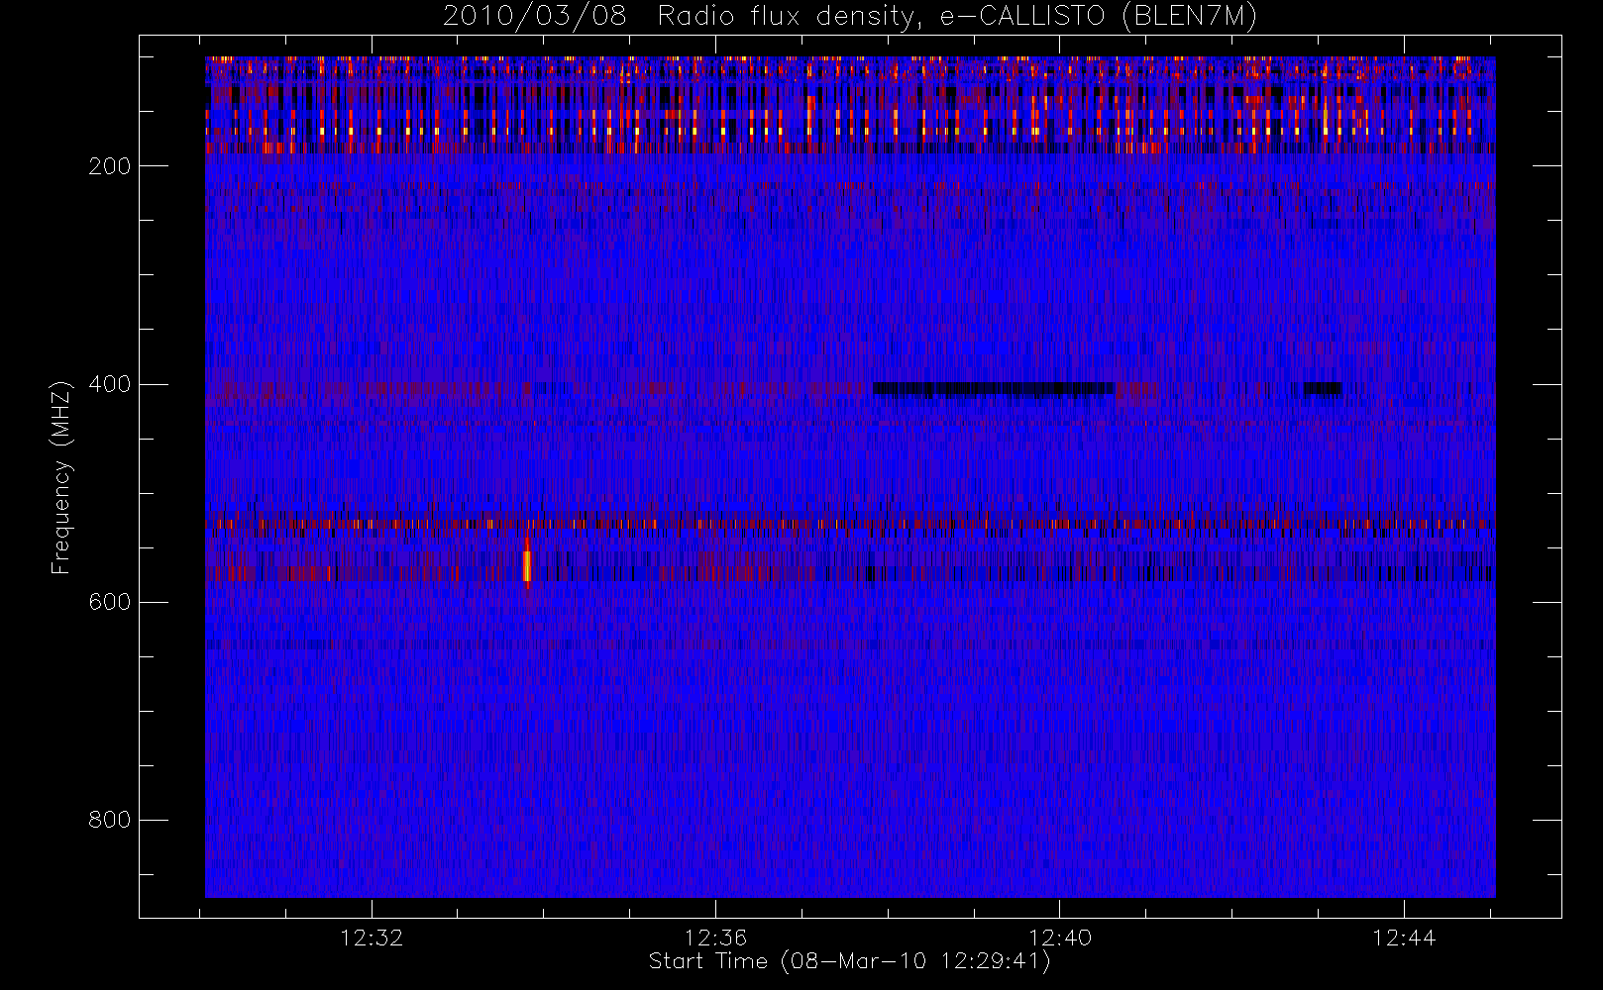This screenshot has height=990, width=1603.
Task: Click the short dark segment at 400 MHz near 12:43
Action: click(x=1323, y=388)
